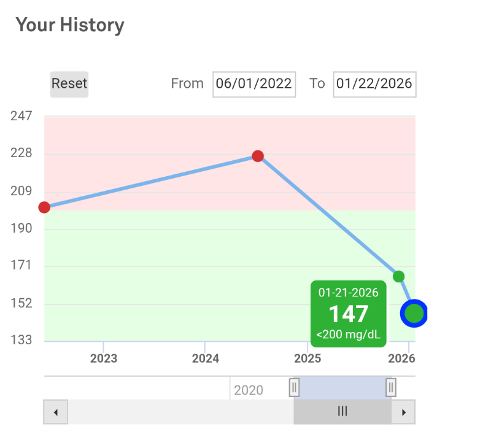Click the To date field
This screenshot has height=437, width=491.
pyautogui.click(x=374, y=84)
